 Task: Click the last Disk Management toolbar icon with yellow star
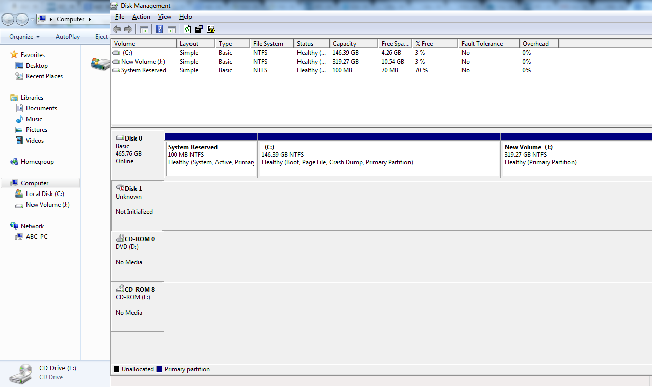pos(211,29)
